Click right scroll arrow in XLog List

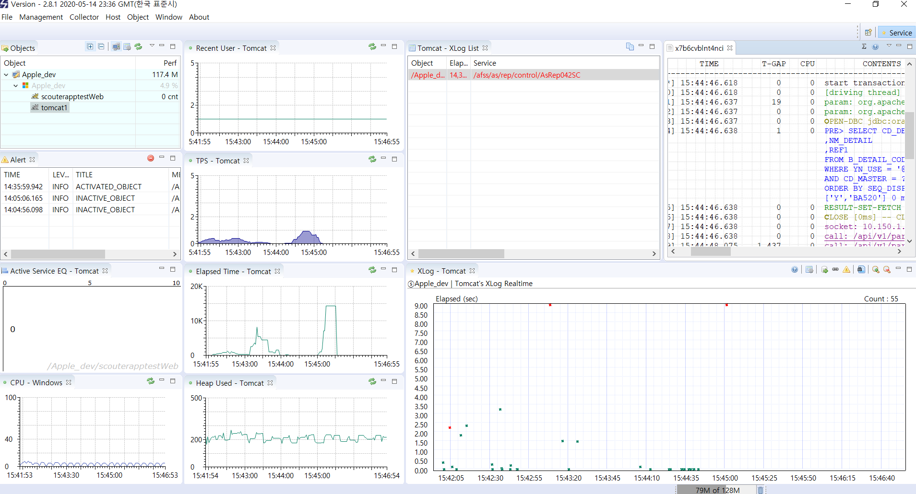(654, 254)
